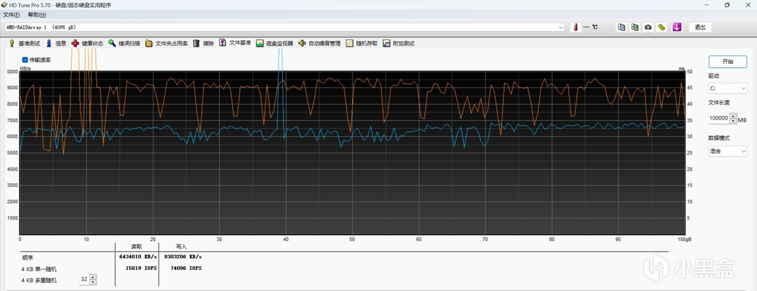Click the 写入 column header
The image size is (757, 291).
click(181, 247)
